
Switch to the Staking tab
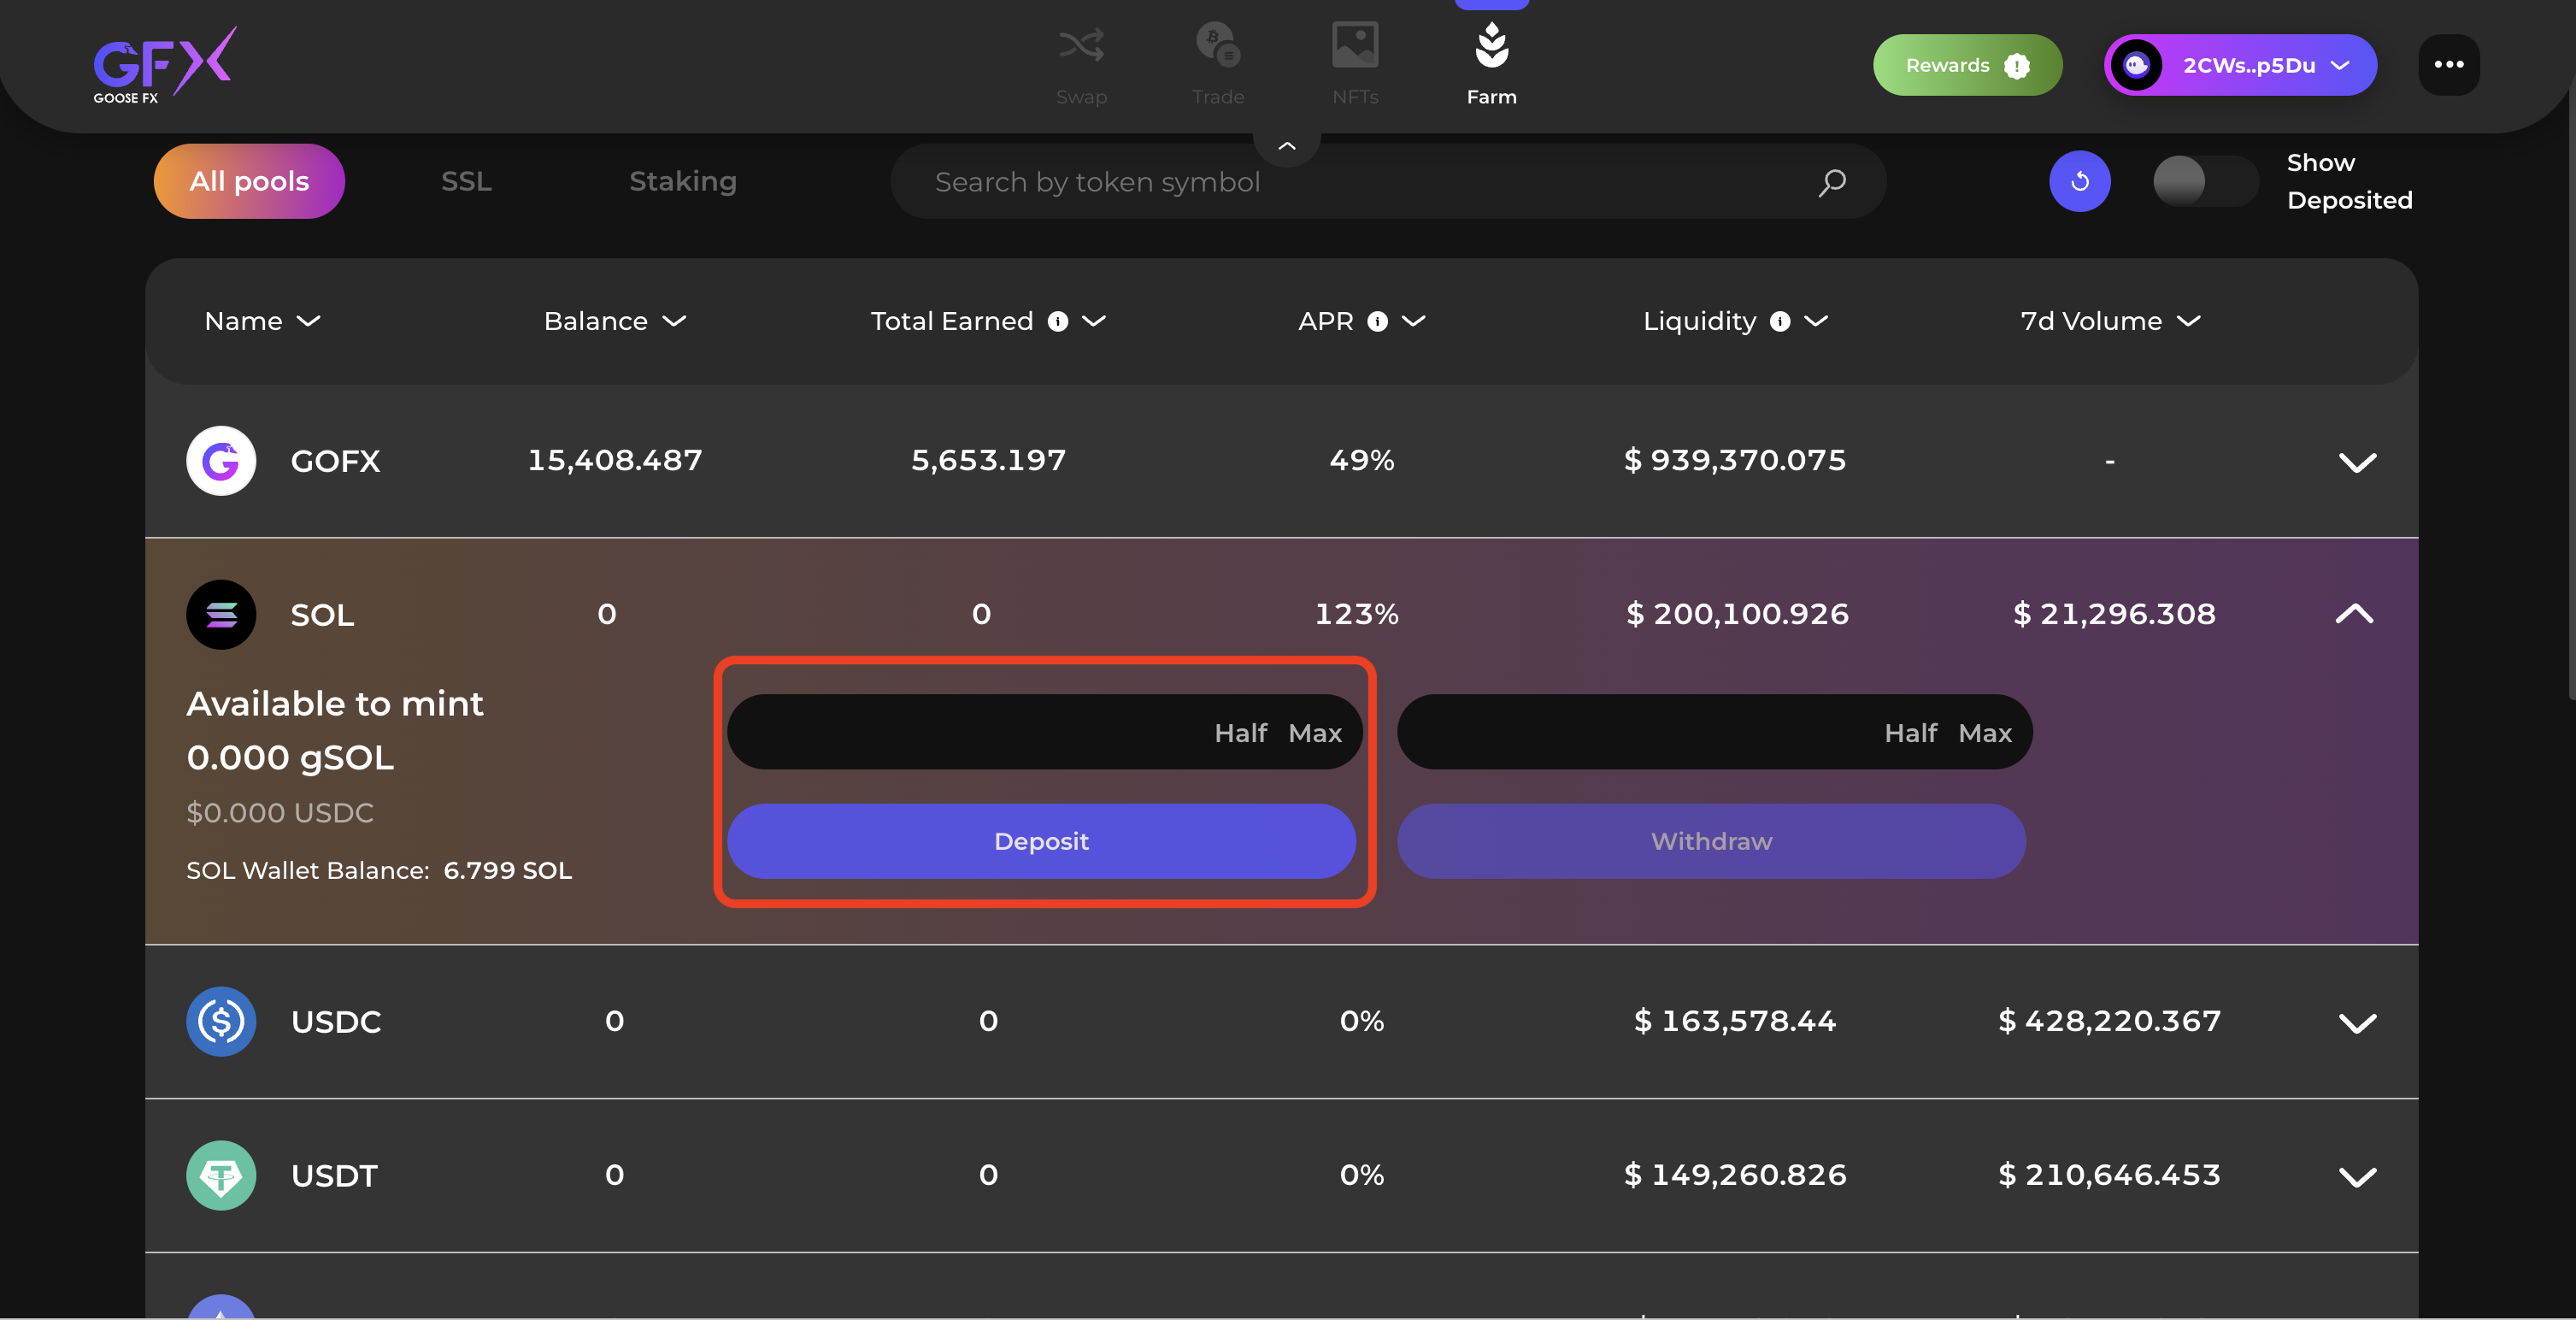682,181
